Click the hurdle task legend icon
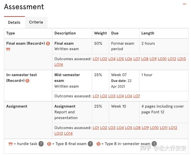191x156 pixels. coord(11,144)
